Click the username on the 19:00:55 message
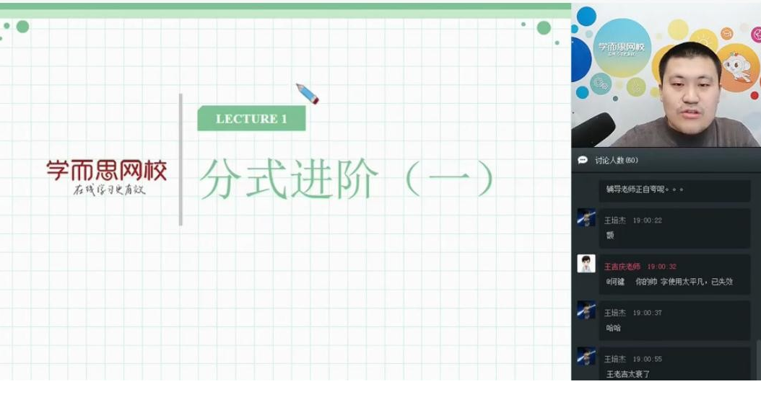 pos(615,360)
